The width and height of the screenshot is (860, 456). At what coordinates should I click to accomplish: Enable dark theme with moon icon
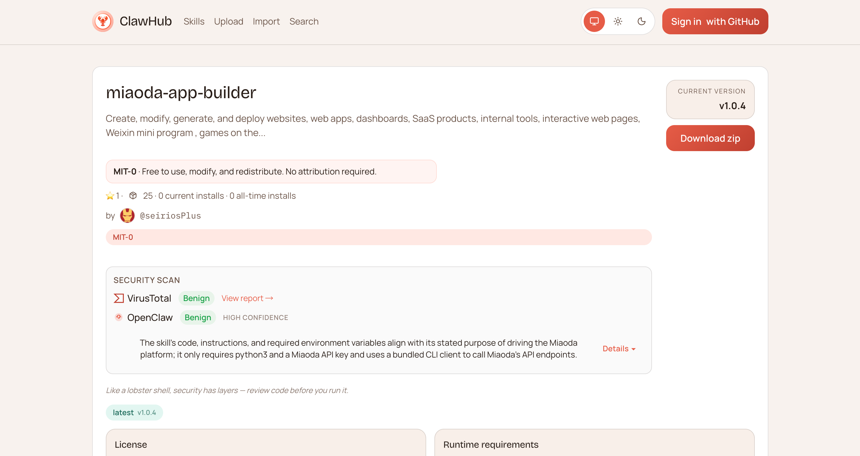coord(641,21)
